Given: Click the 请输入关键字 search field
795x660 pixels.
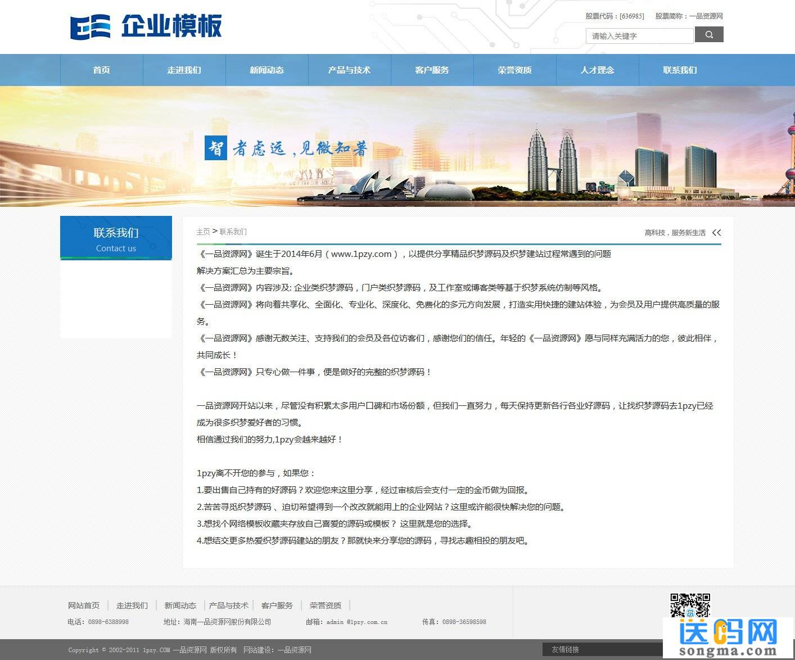Looking at the screenshot, I should [639, 35].
